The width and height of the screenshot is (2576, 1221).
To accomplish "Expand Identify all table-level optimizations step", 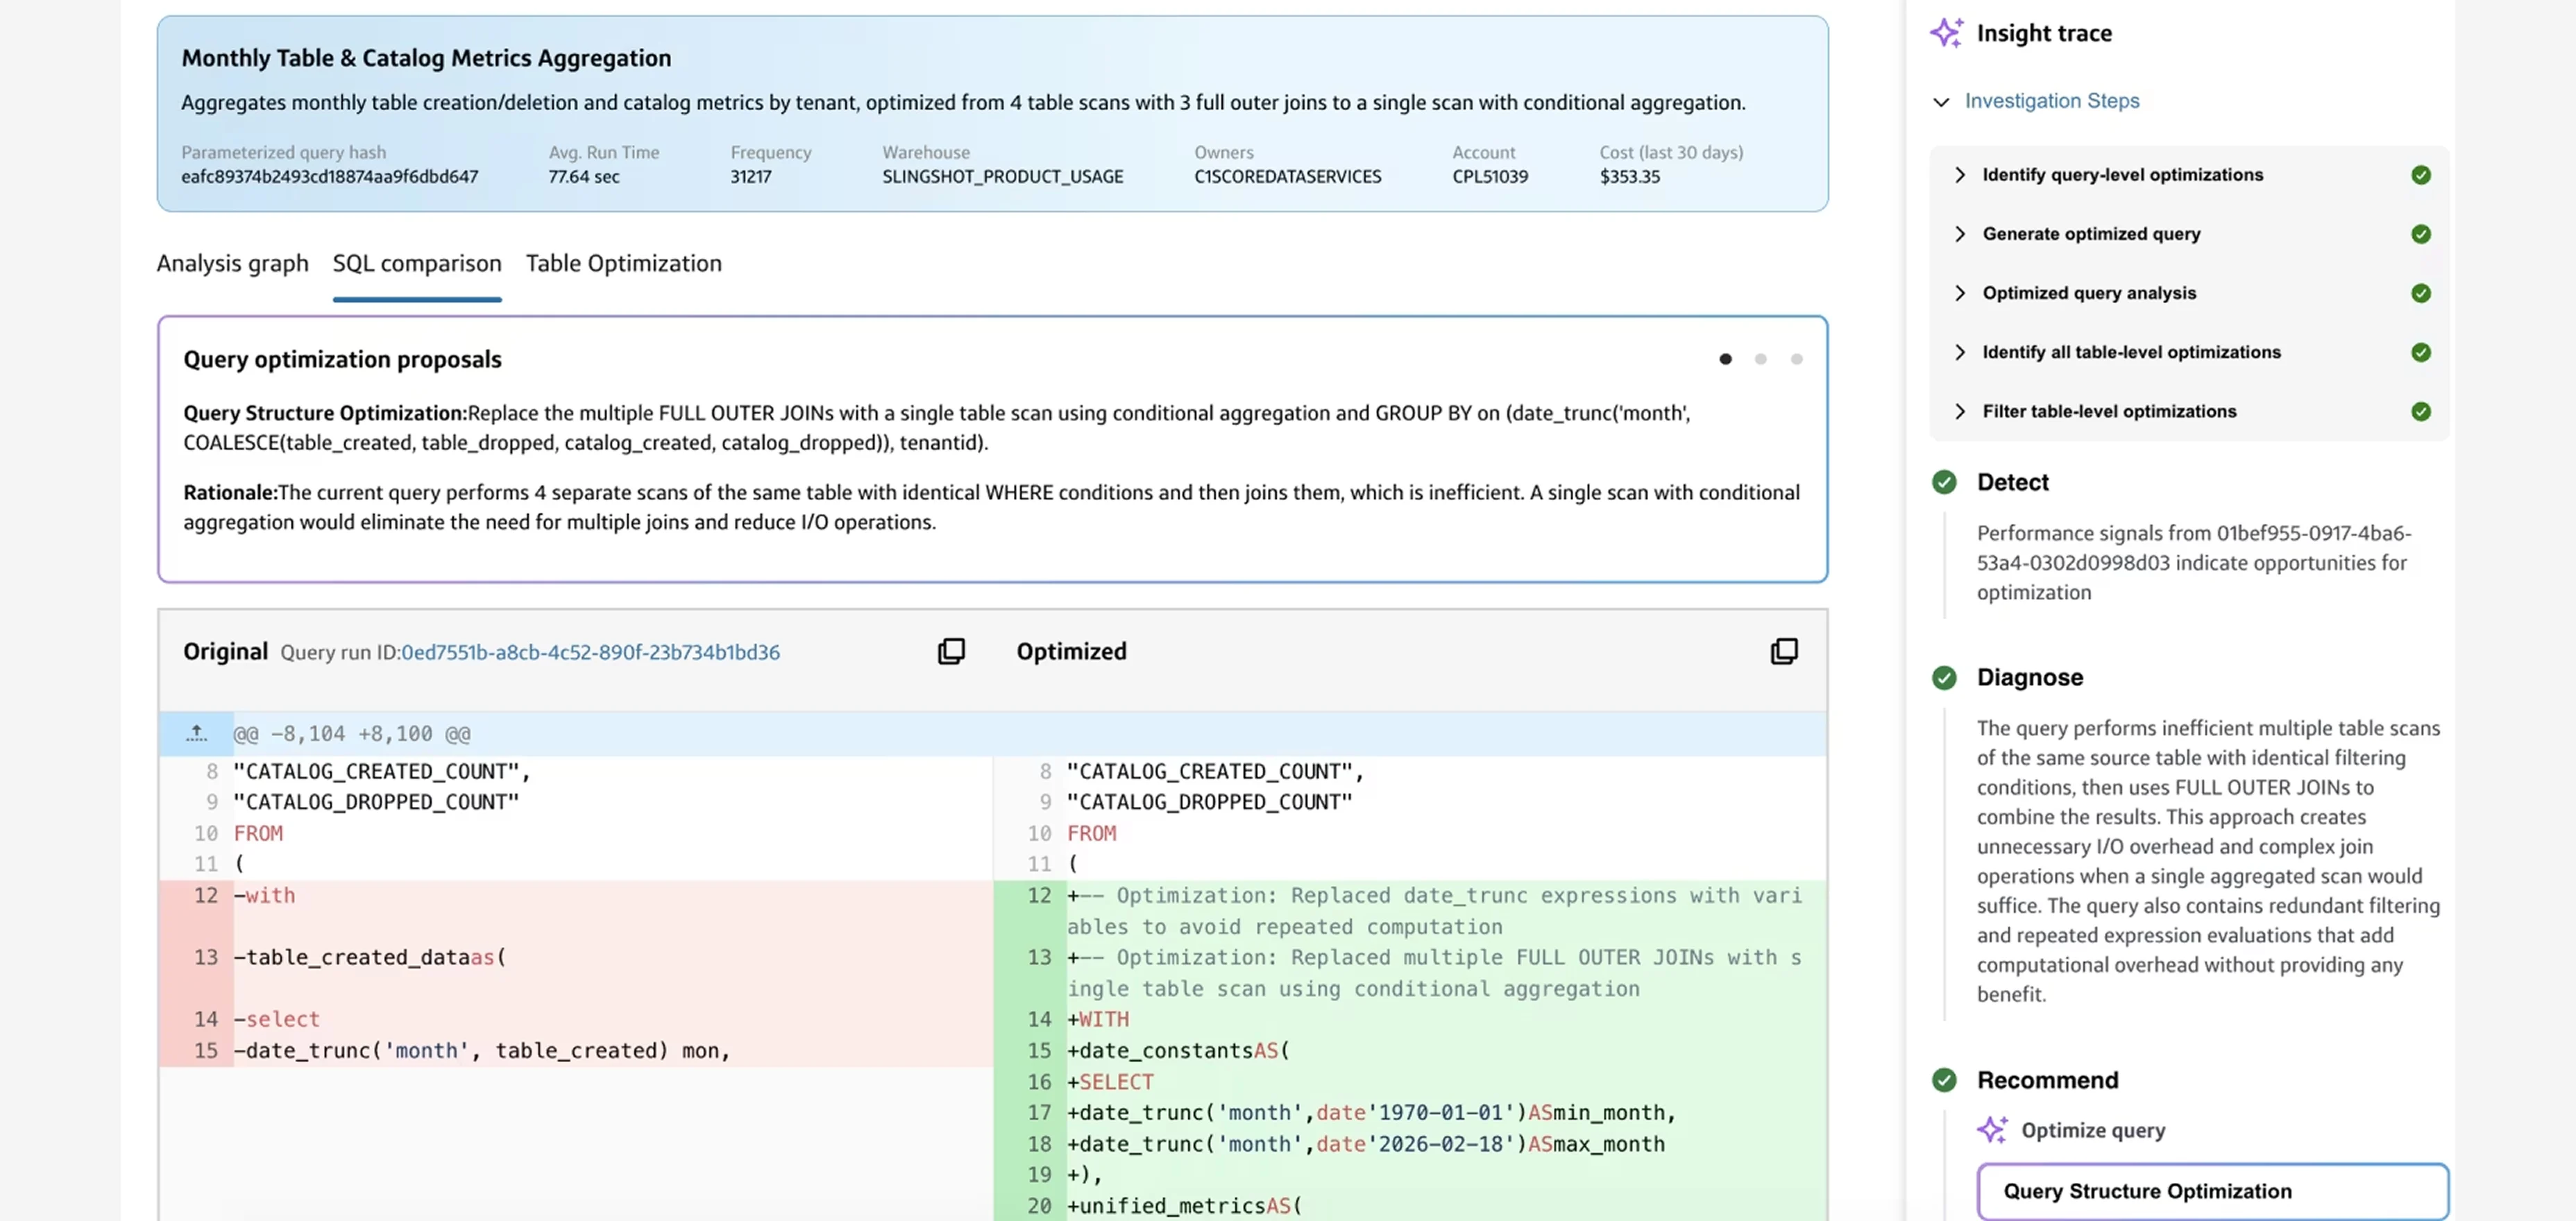I will (x=1960, y=352).
